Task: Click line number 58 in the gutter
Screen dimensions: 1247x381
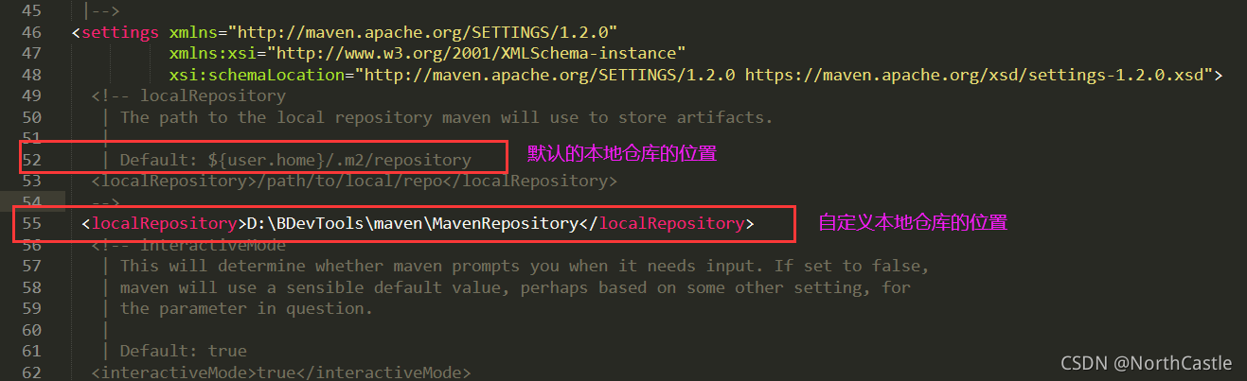Action: pyautogui.click(x=31, y=287)
